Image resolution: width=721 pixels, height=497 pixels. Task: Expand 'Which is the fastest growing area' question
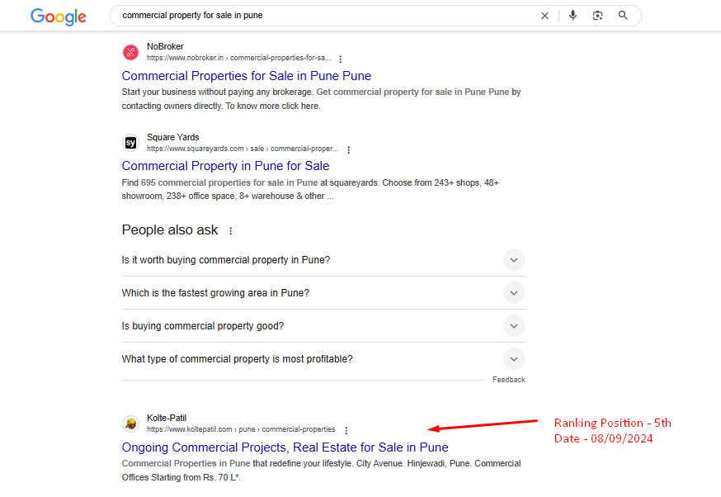(514, 293)
